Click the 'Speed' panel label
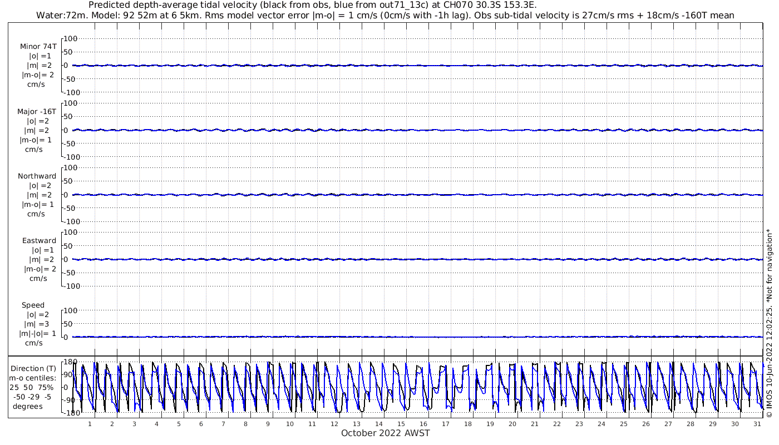Image resolution: width=779 pixels, height=445 pixels. click(33, 305)
